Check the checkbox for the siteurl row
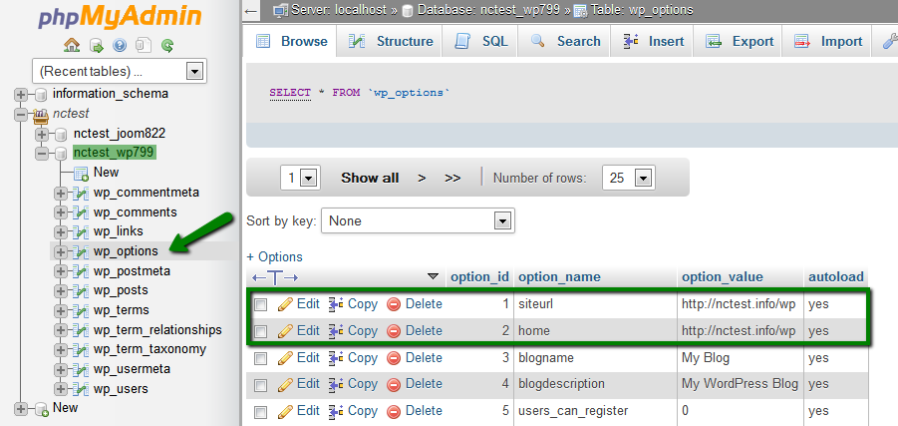Screen dimensions: 898x426 (x=261, y=305)
